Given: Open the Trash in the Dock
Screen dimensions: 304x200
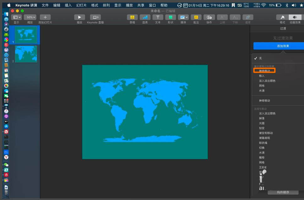Looking at the screenshot, I should [6, 192].
